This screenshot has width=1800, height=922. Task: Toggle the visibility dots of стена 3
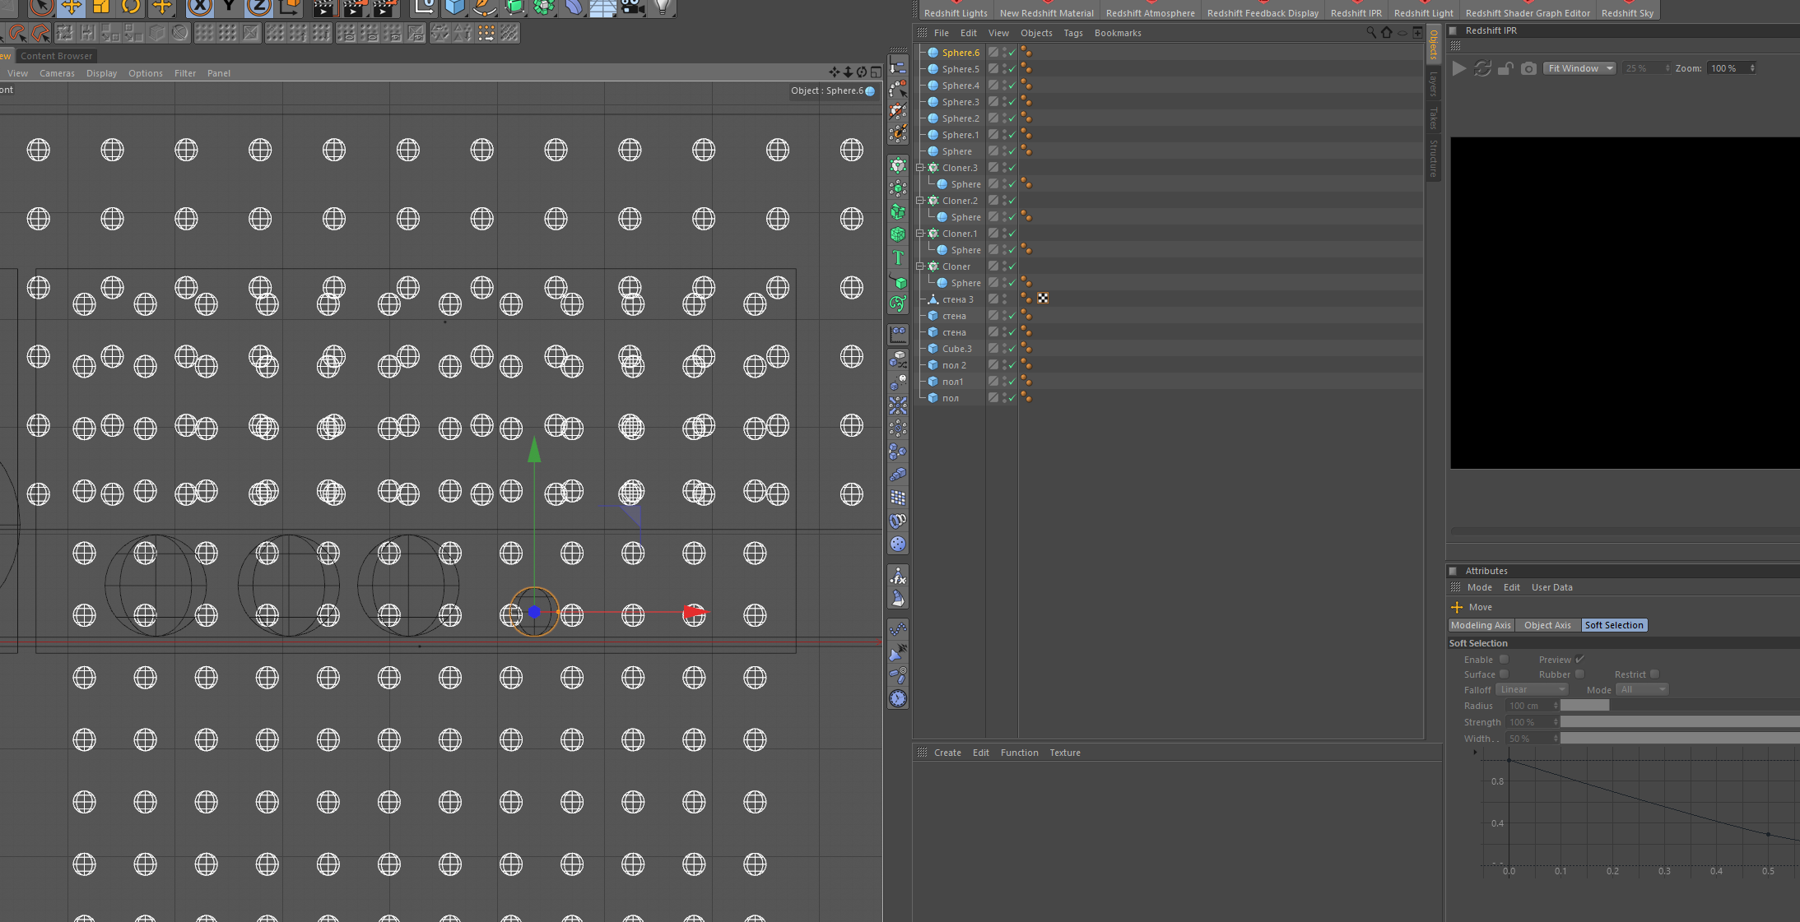click(x=1004, y=299)
